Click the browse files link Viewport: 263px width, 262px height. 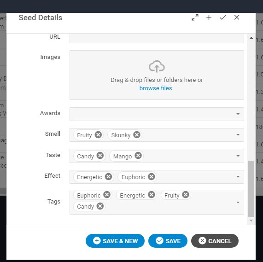[156, 88]
